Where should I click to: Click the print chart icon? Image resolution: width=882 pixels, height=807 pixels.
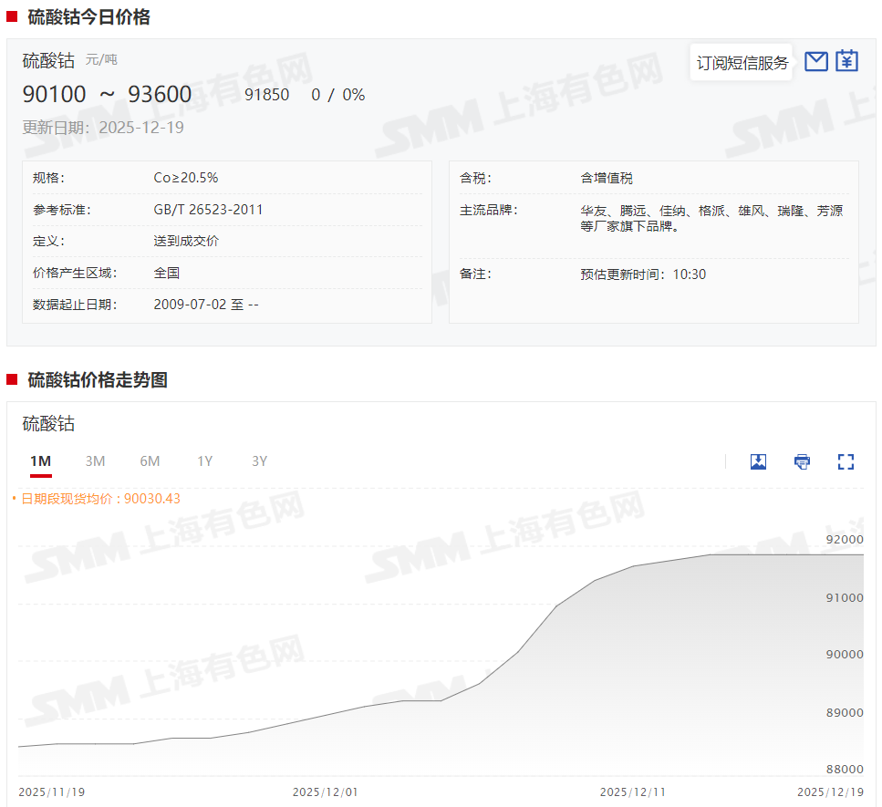(x=802, y=461)
